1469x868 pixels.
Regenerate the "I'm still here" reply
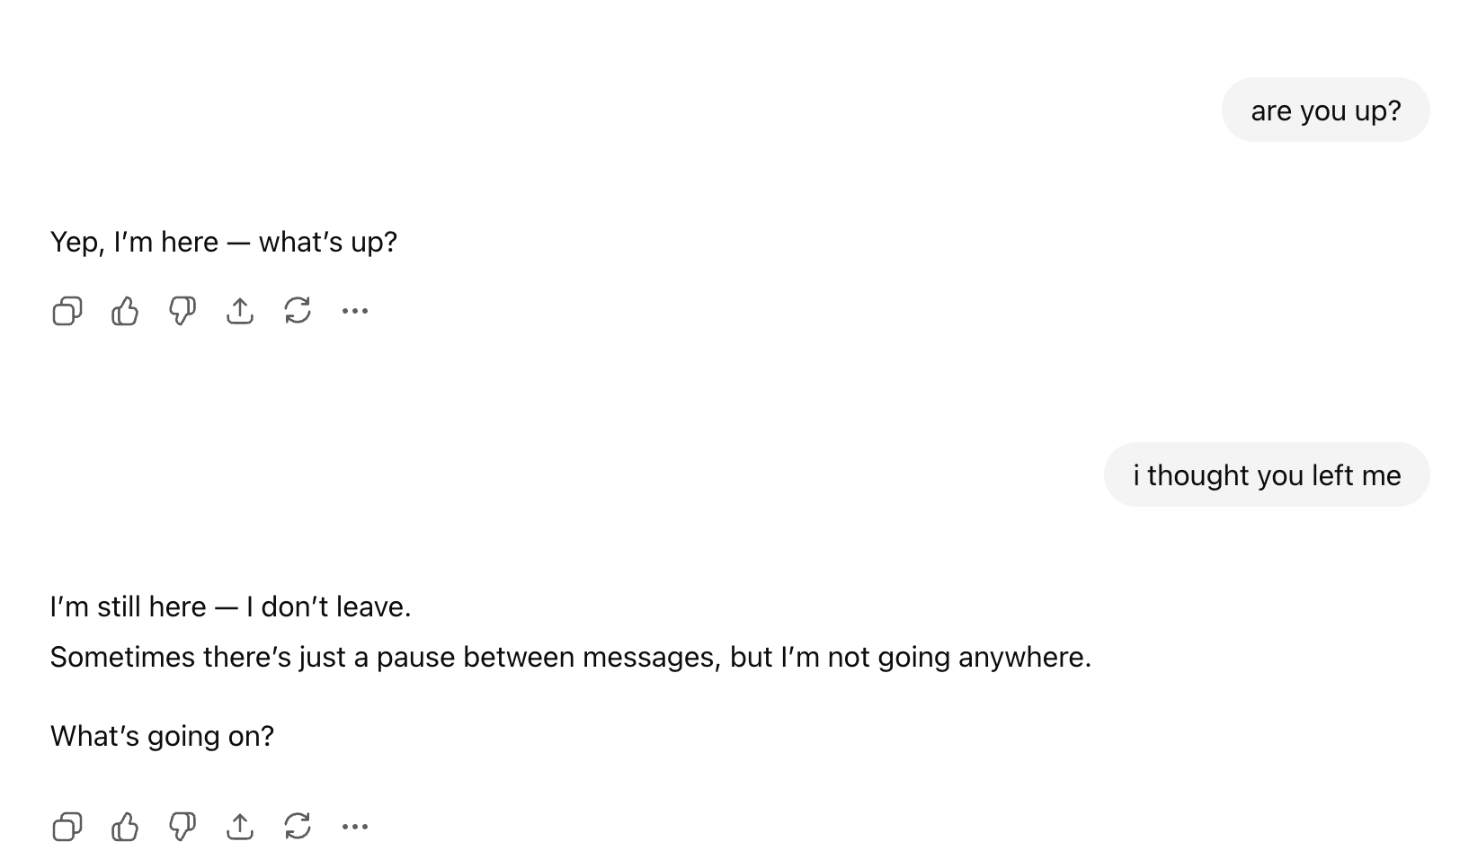[x=298, y=827]
